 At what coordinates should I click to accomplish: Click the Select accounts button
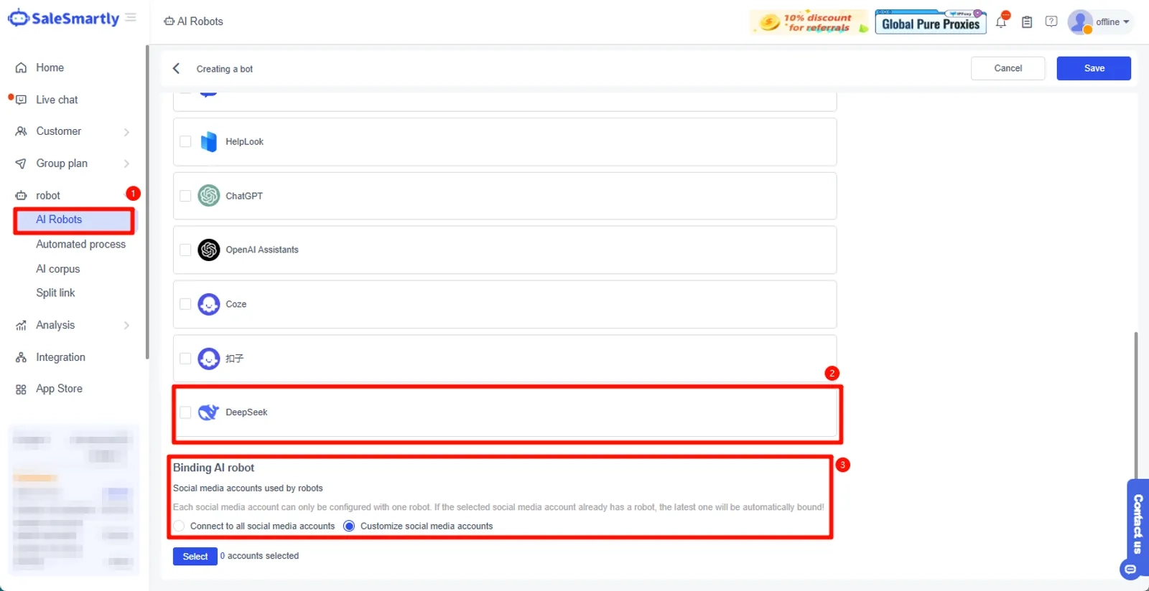(195, 557)
